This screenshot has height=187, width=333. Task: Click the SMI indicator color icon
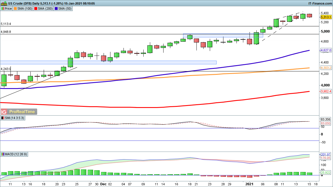pyautogui.click(x=3, y=118)
